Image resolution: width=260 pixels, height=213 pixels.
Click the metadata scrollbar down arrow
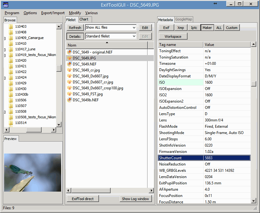[x=253, y=201]
